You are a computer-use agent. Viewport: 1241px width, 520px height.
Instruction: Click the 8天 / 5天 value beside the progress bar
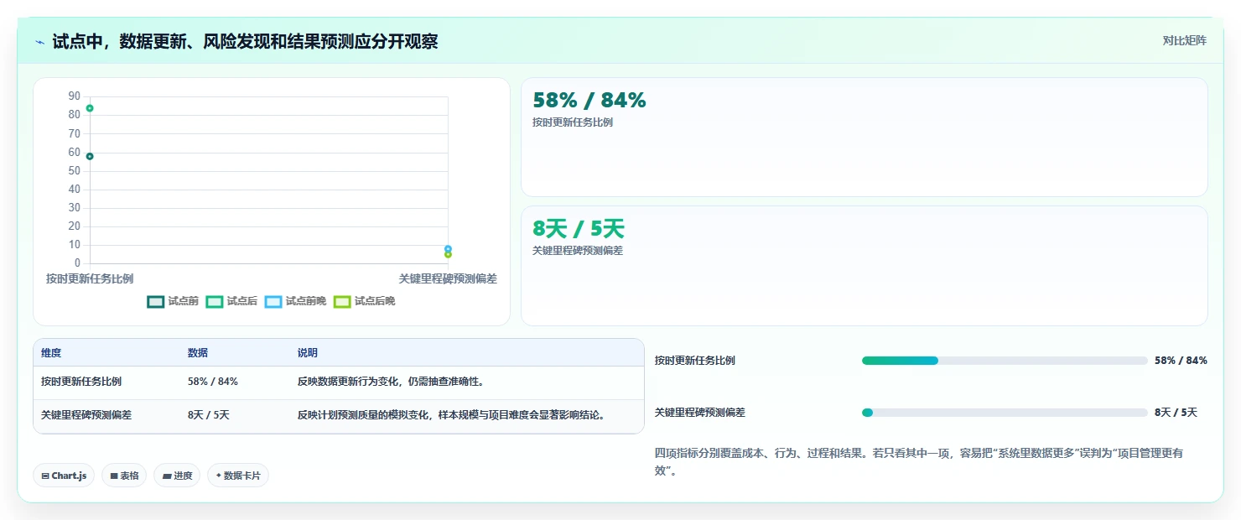[1176, 413]
